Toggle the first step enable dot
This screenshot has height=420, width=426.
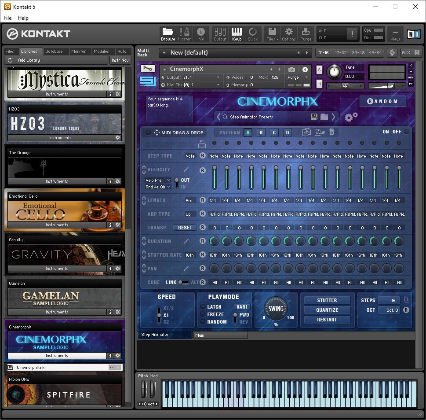[214, 143]
